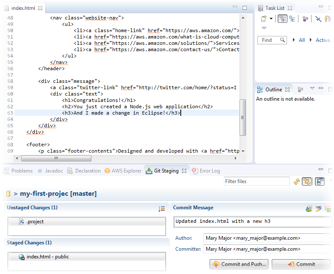Toggle Link with Editor and Selection
The height and width of the screenshot is (274, 334).
point(307,181)
